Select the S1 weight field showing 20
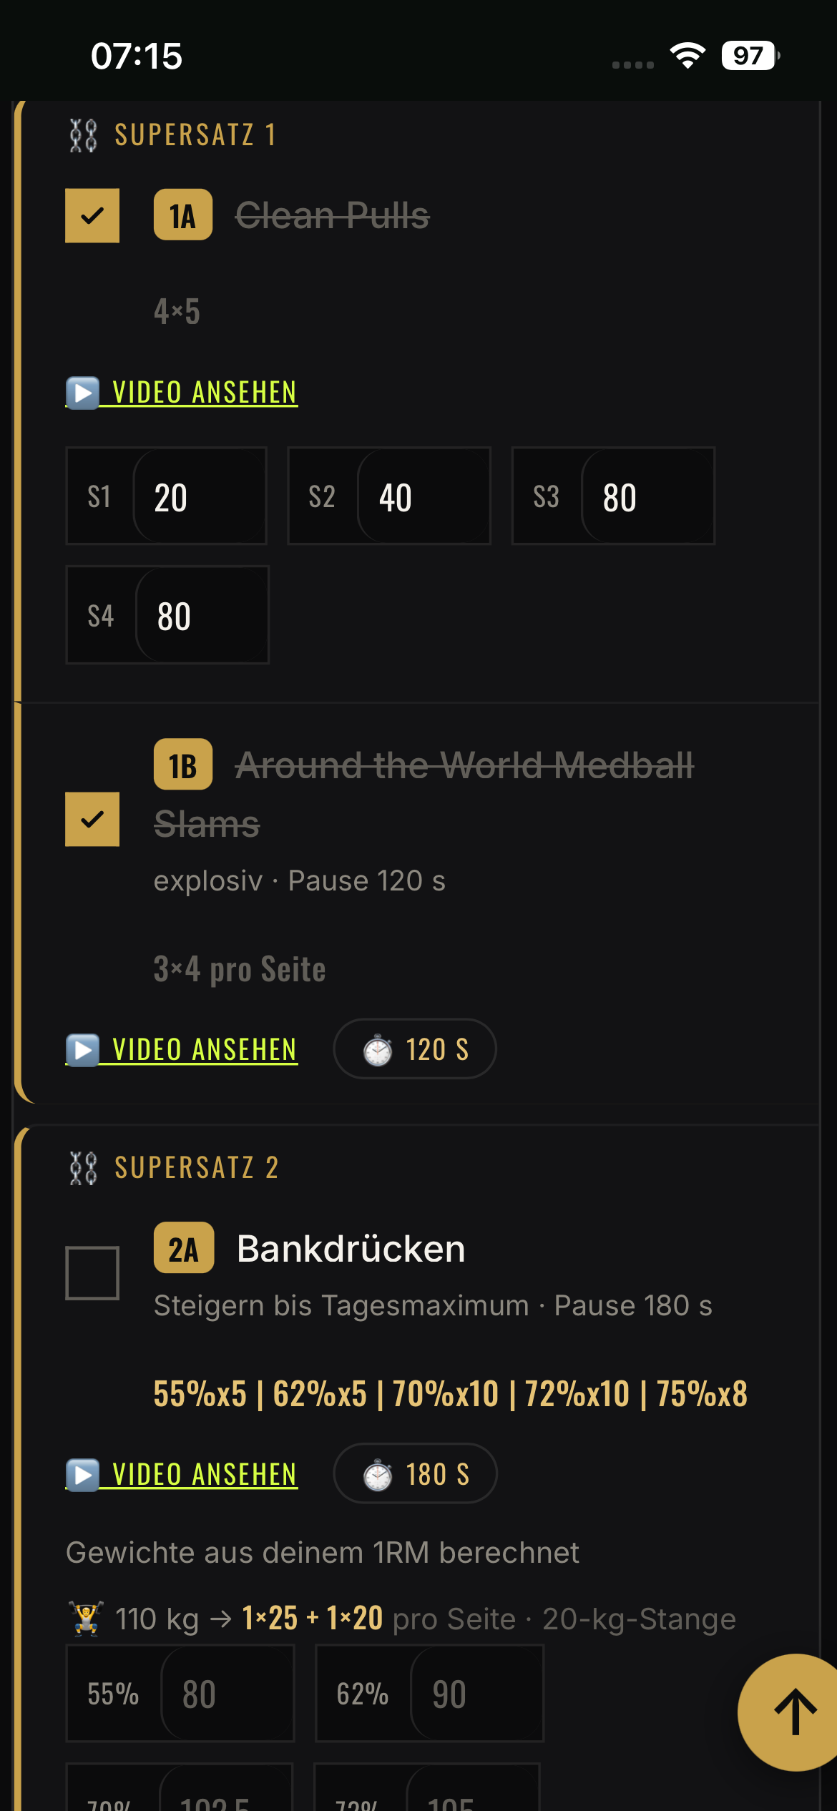837x1811 pixels. click(200, 496)
